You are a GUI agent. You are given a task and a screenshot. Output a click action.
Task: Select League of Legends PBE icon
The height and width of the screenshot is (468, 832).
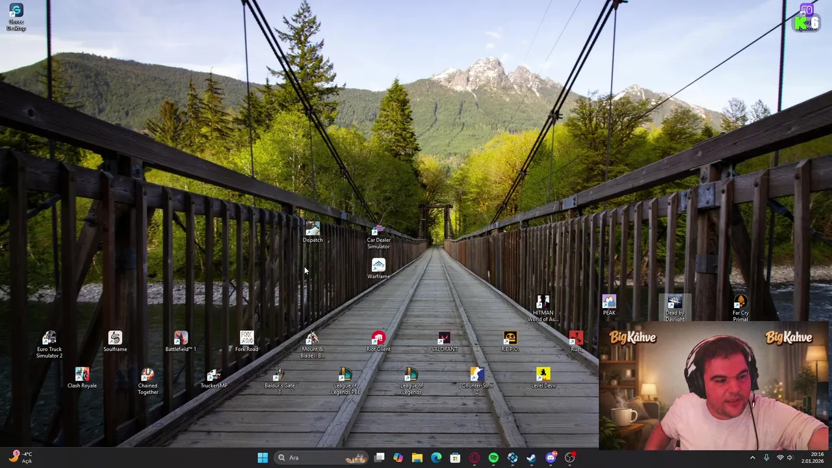tap(345, 382)
